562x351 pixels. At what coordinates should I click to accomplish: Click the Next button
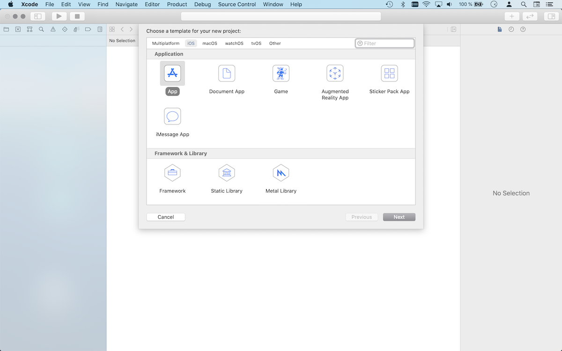399,217
